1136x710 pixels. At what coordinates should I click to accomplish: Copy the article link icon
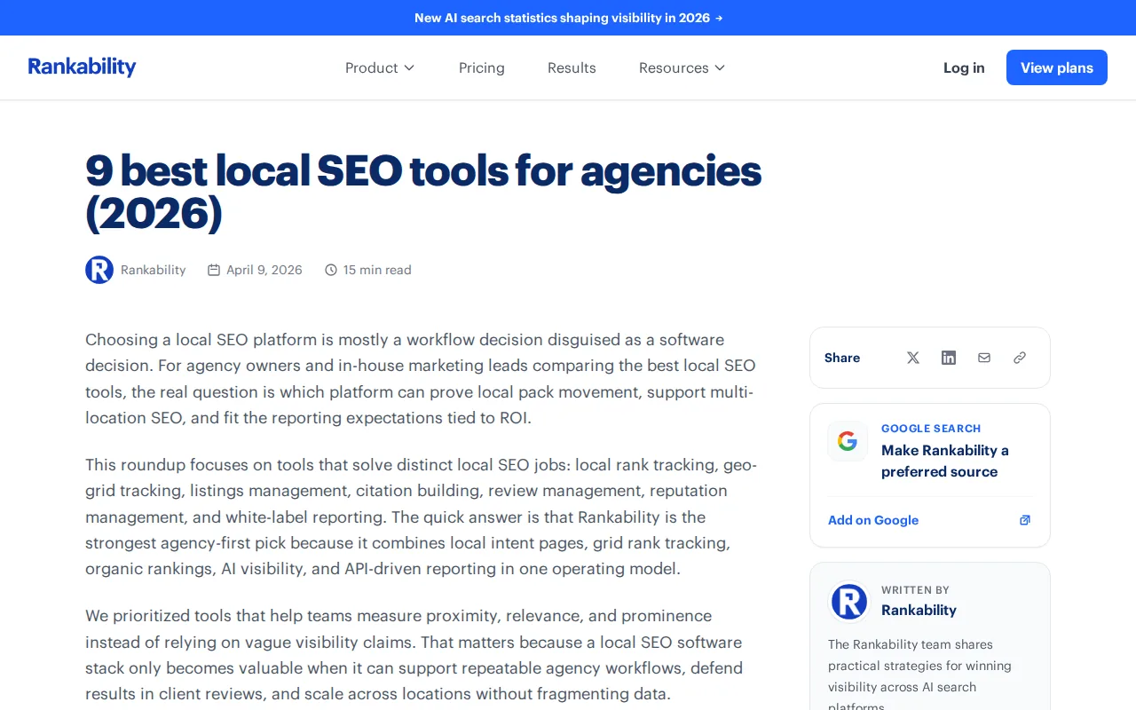[x=1020, y=358]
